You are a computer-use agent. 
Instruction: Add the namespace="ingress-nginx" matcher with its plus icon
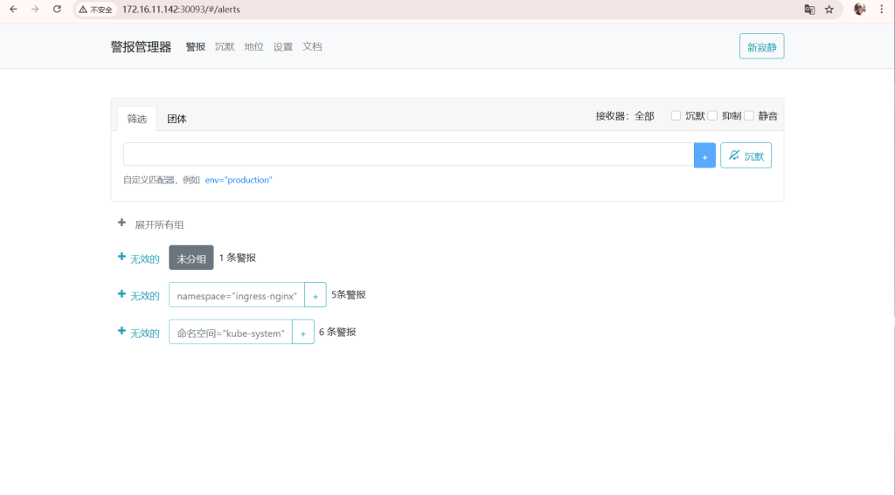[315, 295]
